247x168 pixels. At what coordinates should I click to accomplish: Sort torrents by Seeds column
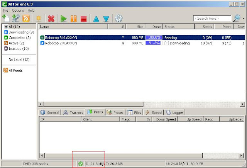point(205,27)
